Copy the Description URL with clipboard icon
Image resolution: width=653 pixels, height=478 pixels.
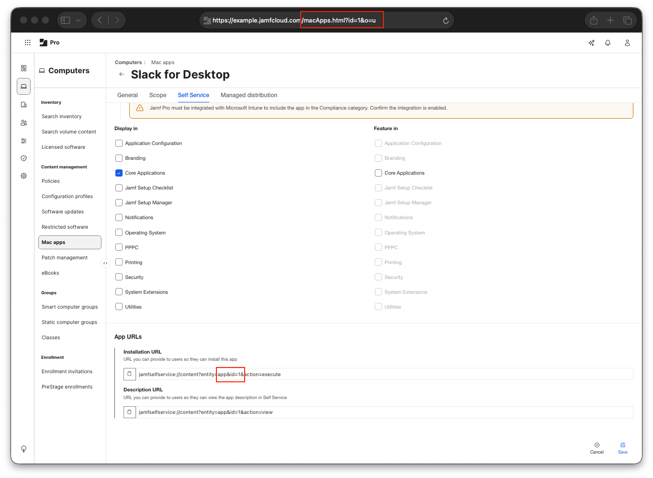pos(129,412)
